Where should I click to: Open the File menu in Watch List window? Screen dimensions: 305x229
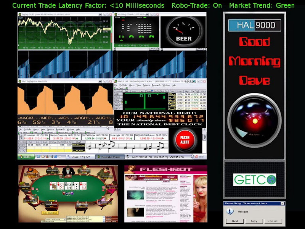pyautogui.click(x=116, y=85)
